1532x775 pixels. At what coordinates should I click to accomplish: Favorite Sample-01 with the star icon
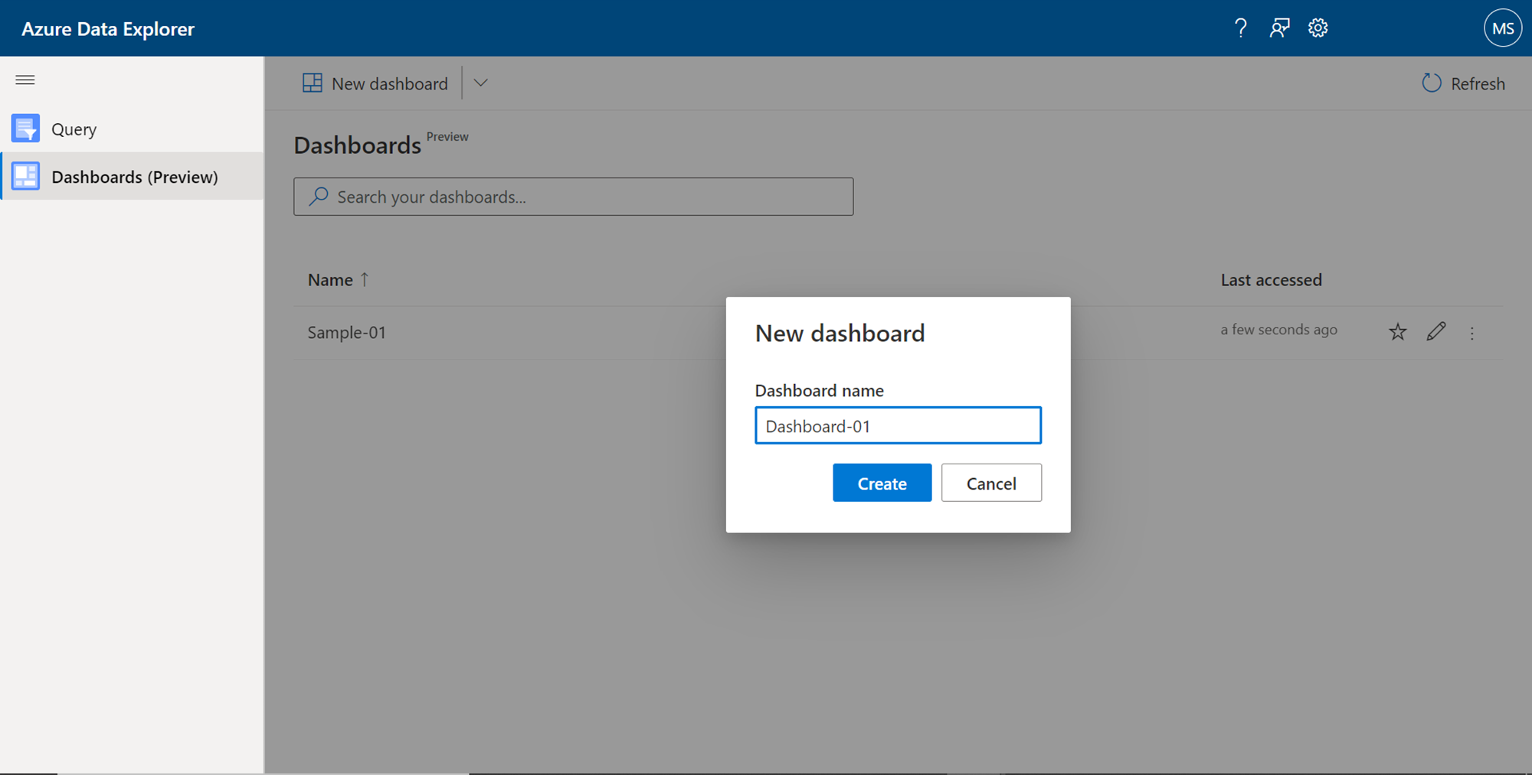coord(1397,332)
